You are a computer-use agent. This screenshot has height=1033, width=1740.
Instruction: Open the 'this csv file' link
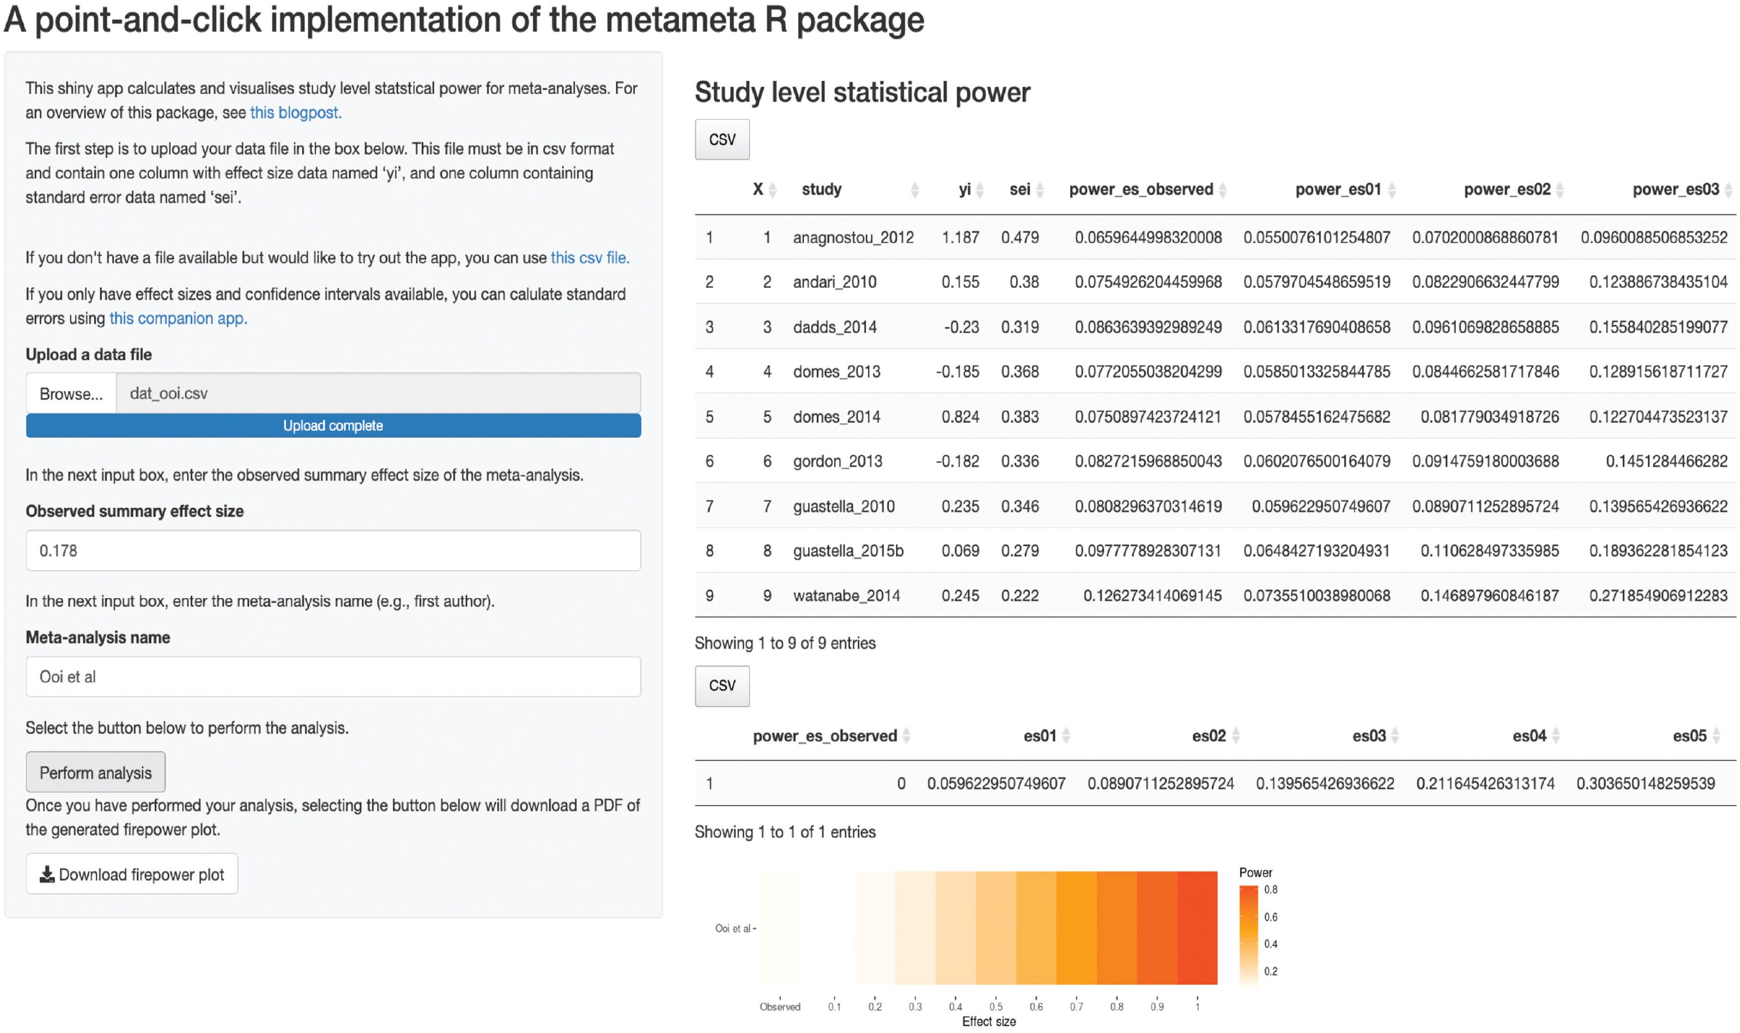589,258
